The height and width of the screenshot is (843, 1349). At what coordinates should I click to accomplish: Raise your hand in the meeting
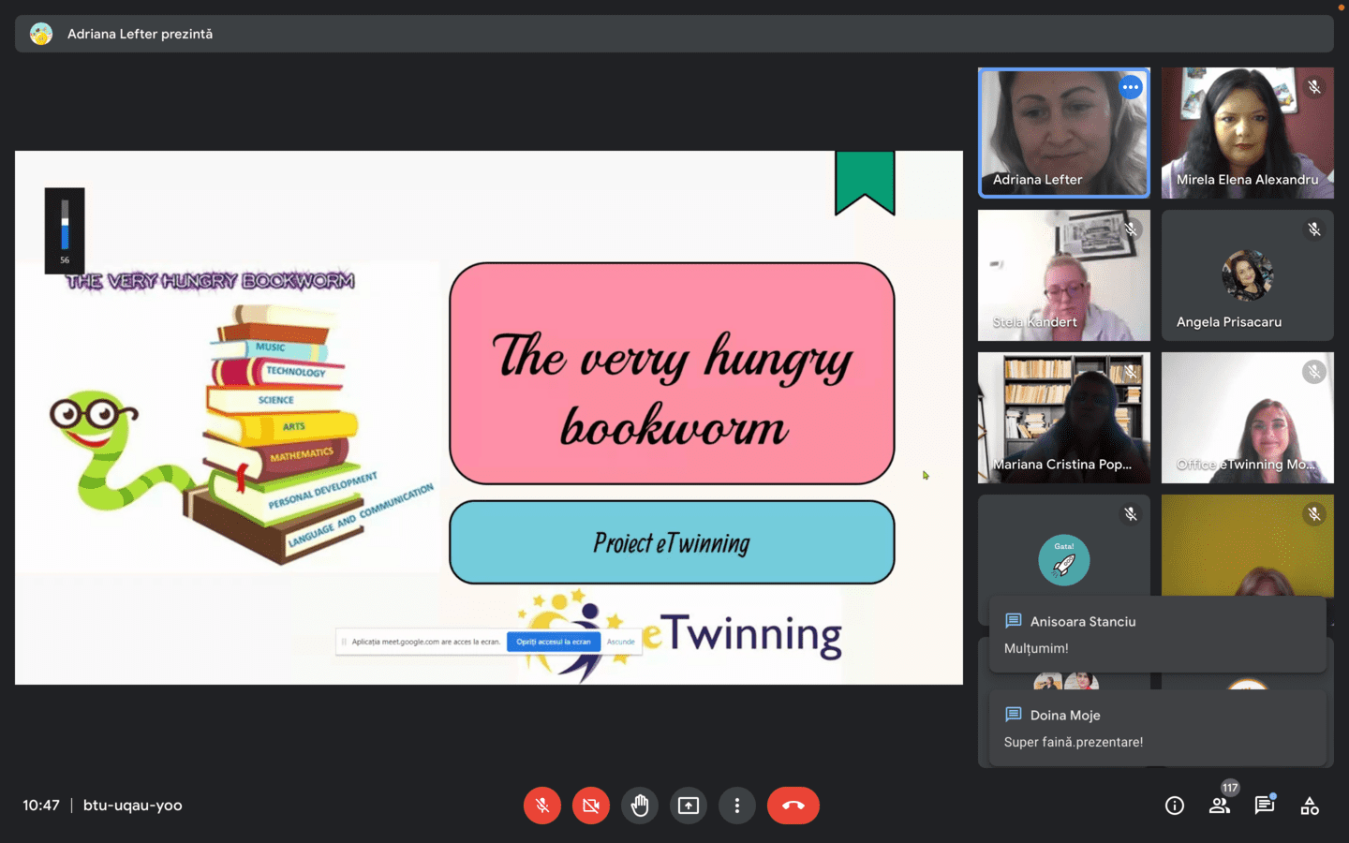640,806
